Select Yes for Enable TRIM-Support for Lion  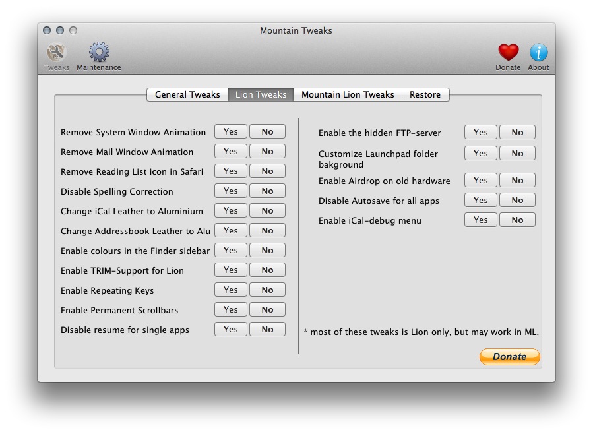(x=231, y=270)
